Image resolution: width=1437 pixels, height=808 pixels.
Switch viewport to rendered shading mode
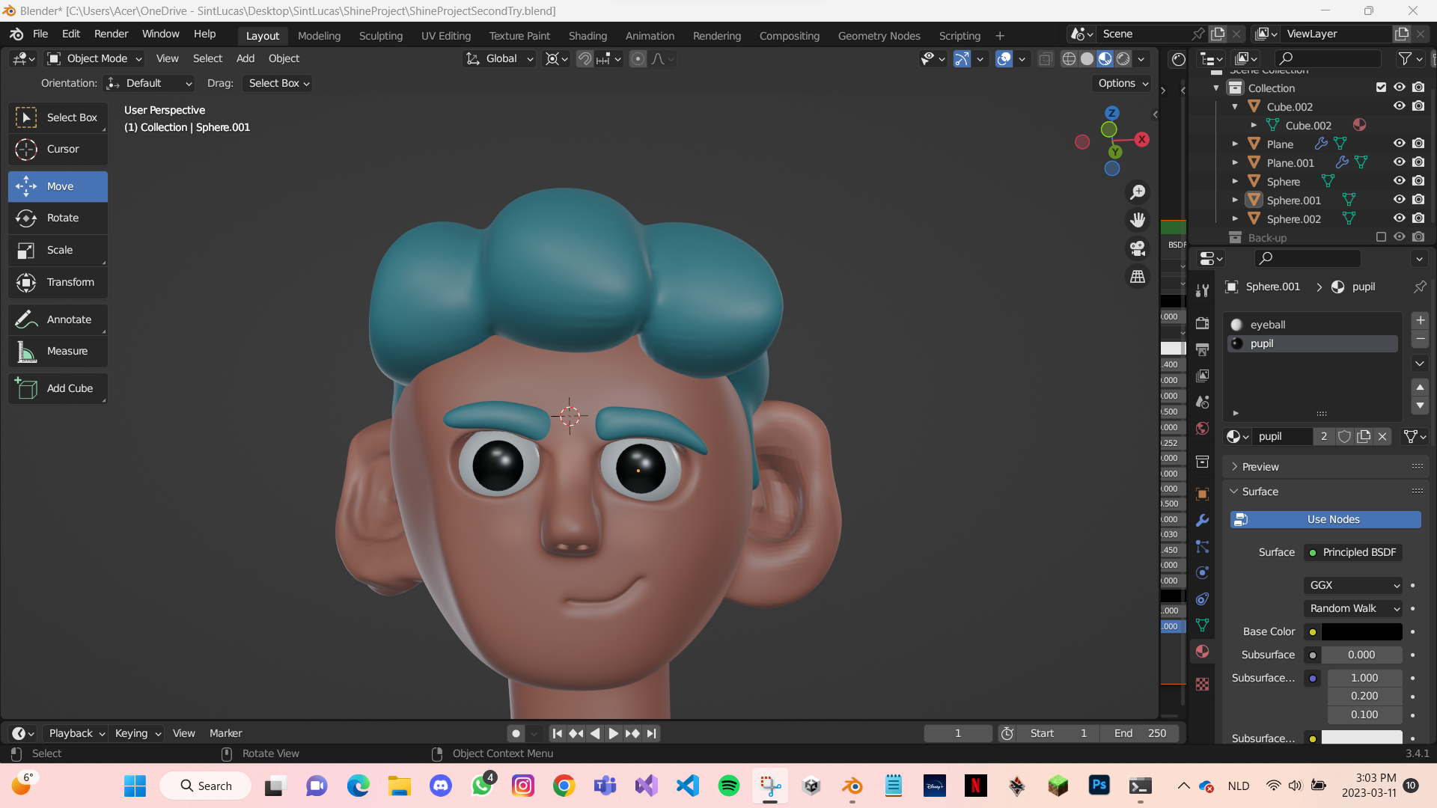tap(1123, 58)
